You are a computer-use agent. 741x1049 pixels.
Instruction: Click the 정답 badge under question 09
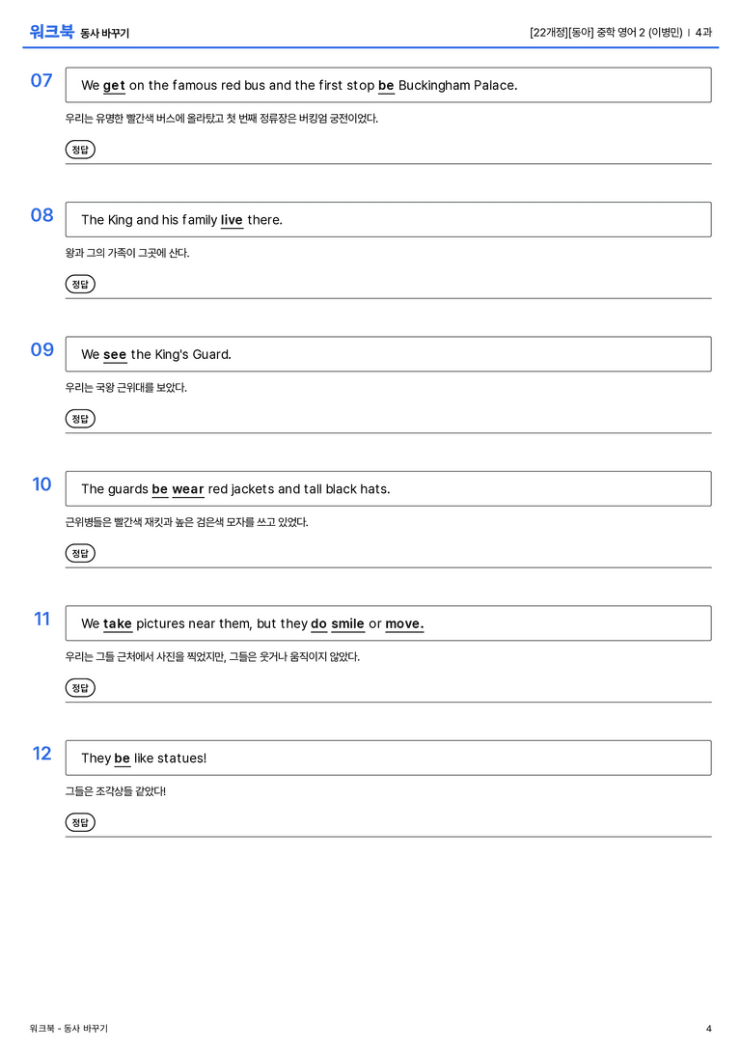tap(80, 418)
